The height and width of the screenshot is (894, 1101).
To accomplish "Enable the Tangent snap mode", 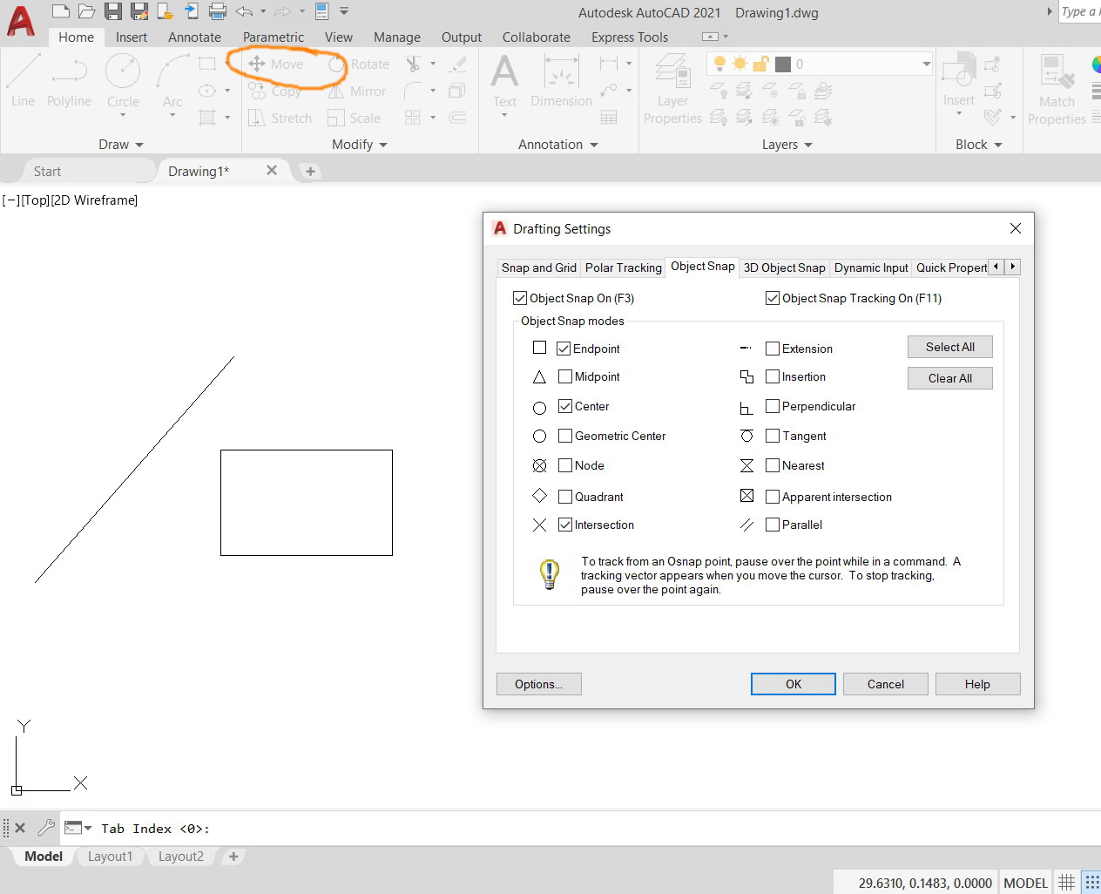I will point(773,436).
